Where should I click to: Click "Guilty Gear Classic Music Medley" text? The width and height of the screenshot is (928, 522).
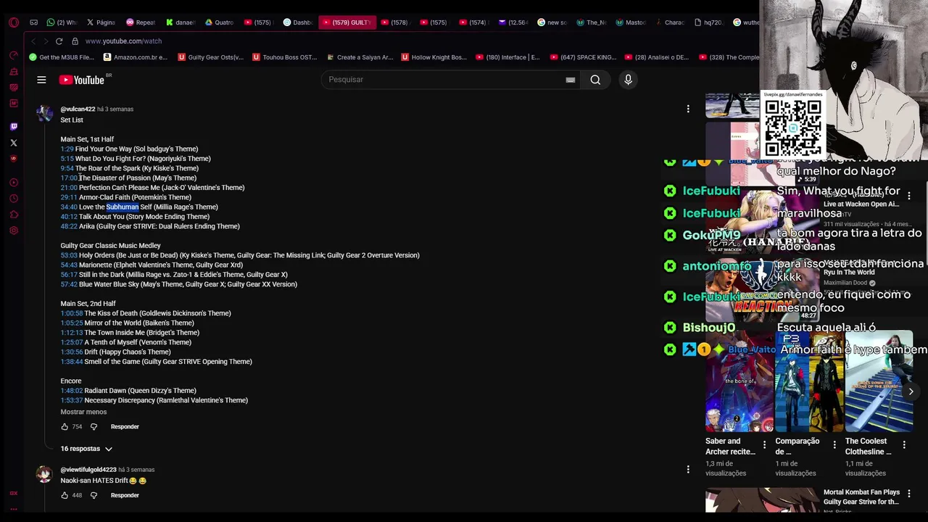click(110, 246)
